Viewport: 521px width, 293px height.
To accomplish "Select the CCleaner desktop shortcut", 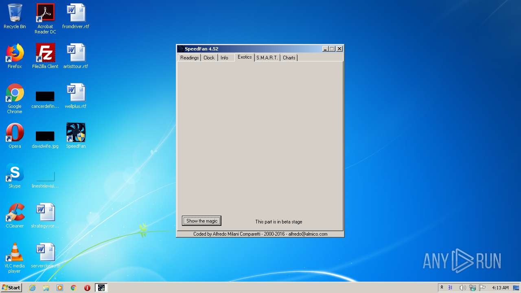I will [15, 216].
